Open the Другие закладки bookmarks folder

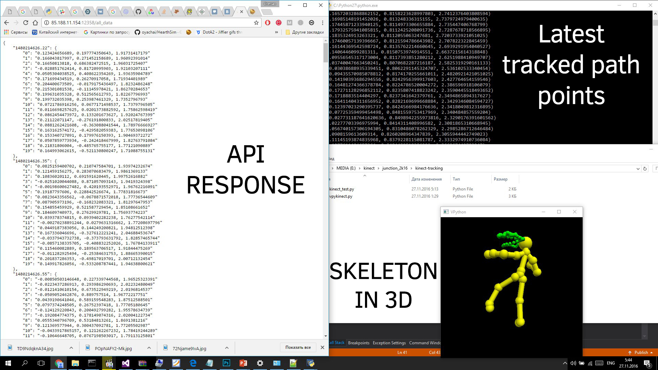(x=304, y=32)
